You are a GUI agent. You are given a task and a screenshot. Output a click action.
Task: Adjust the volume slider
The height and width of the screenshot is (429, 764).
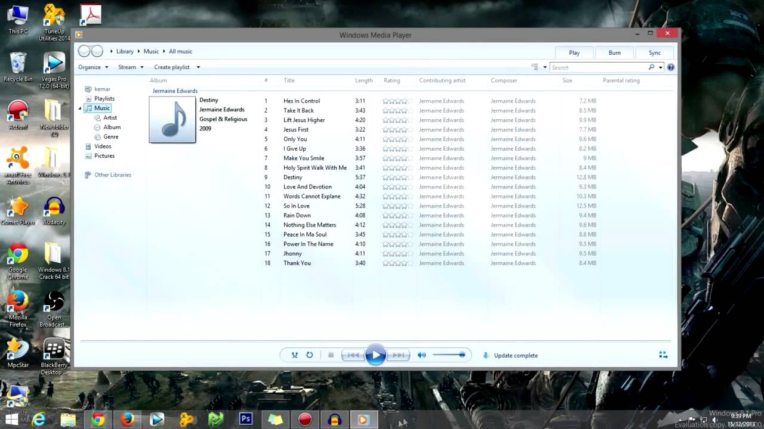(x=449, y=355)
